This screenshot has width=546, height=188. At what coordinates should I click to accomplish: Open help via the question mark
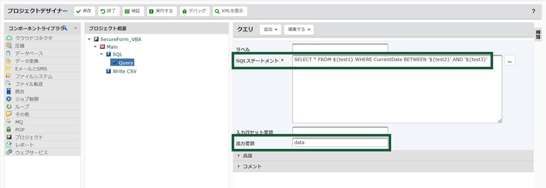click(533, 11)
